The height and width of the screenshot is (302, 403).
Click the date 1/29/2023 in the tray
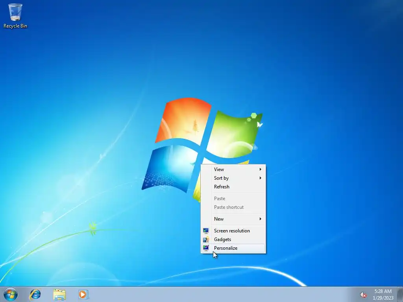tap(383, 298)
